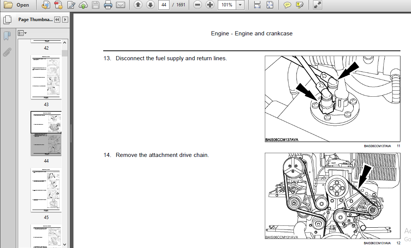Click thumbnail label 42
This screenshot has height=248, width=411.
46,48
